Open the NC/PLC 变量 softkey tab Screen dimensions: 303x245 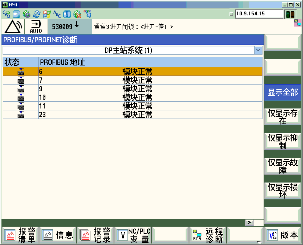(133, 235)
